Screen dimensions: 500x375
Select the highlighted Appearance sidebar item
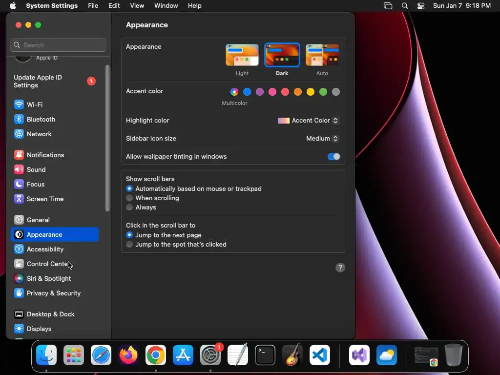click(55, 235)
